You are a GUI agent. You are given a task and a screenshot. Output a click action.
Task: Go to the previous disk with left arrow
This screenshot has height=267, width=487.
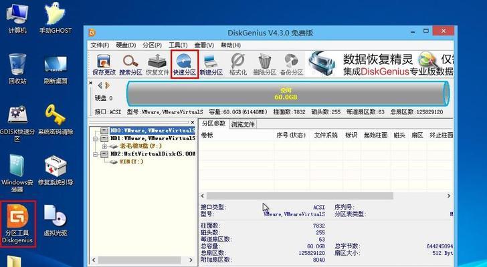pyautogui.click(x=100, y=85)
